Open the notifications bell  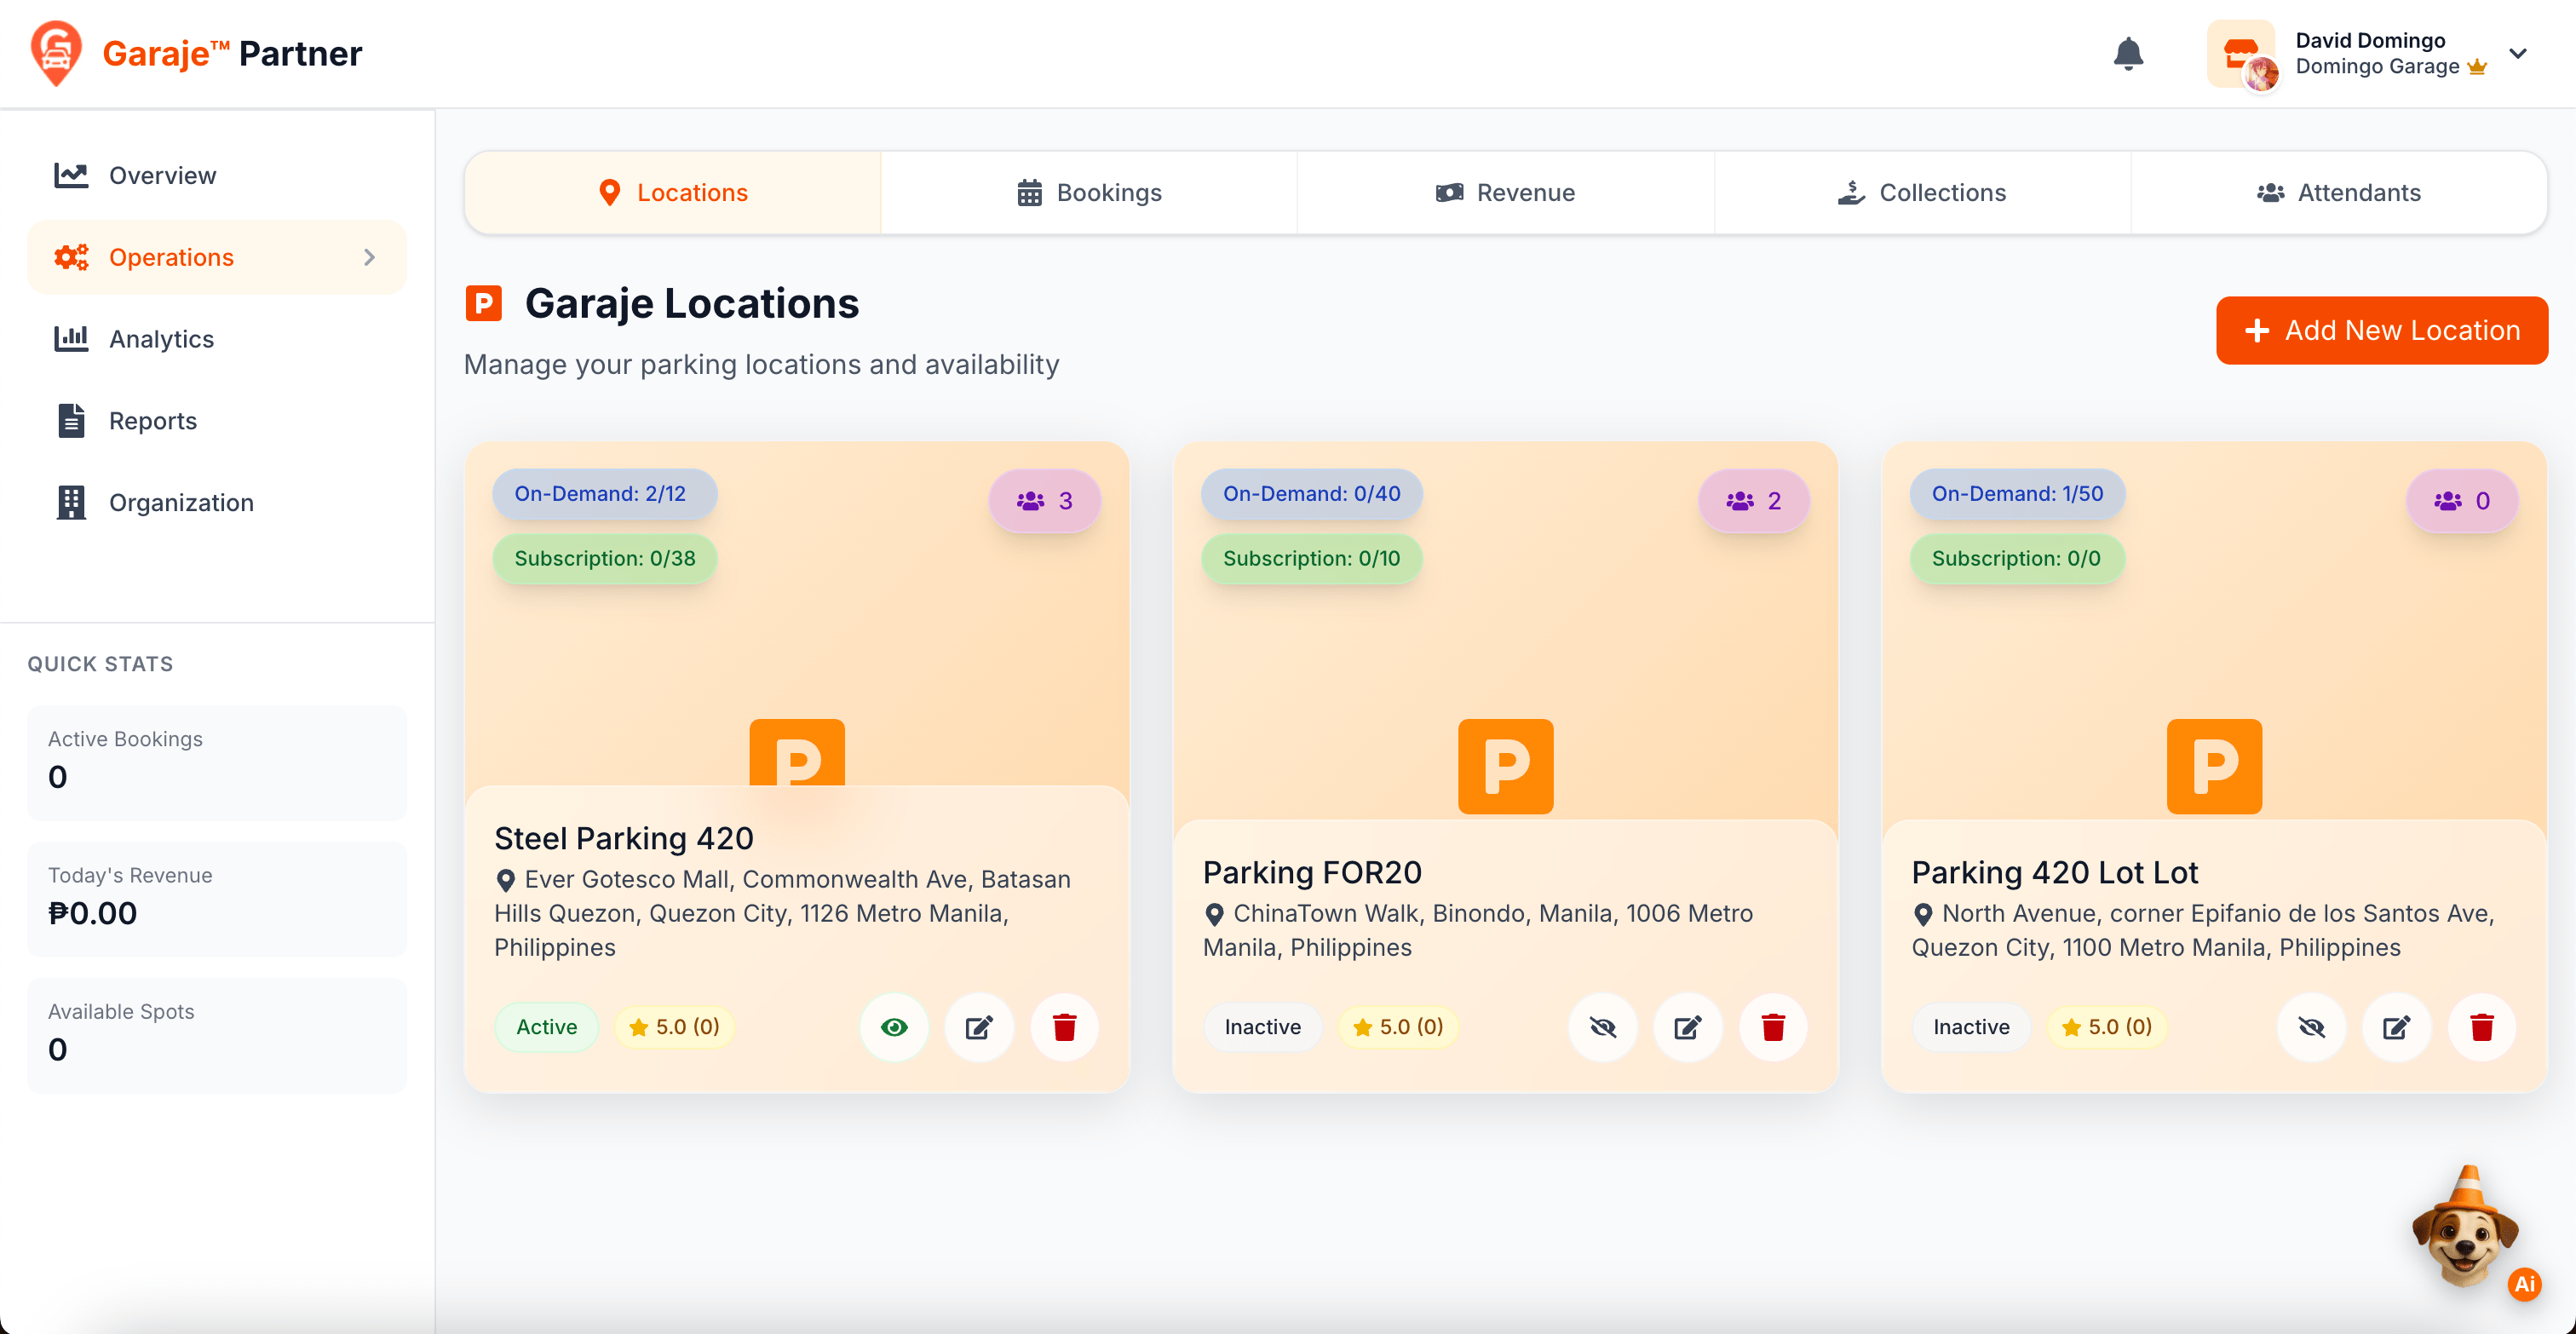[2127, 54]
